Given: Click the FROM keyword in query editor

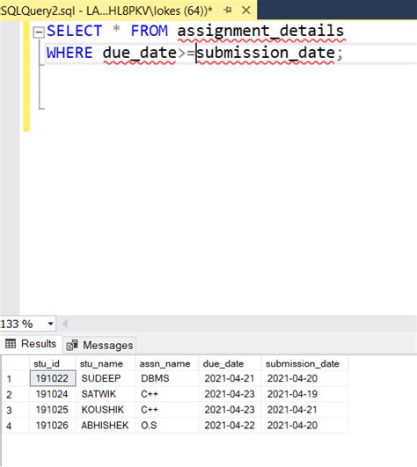Looking at the screenshot, I should 150,31.
